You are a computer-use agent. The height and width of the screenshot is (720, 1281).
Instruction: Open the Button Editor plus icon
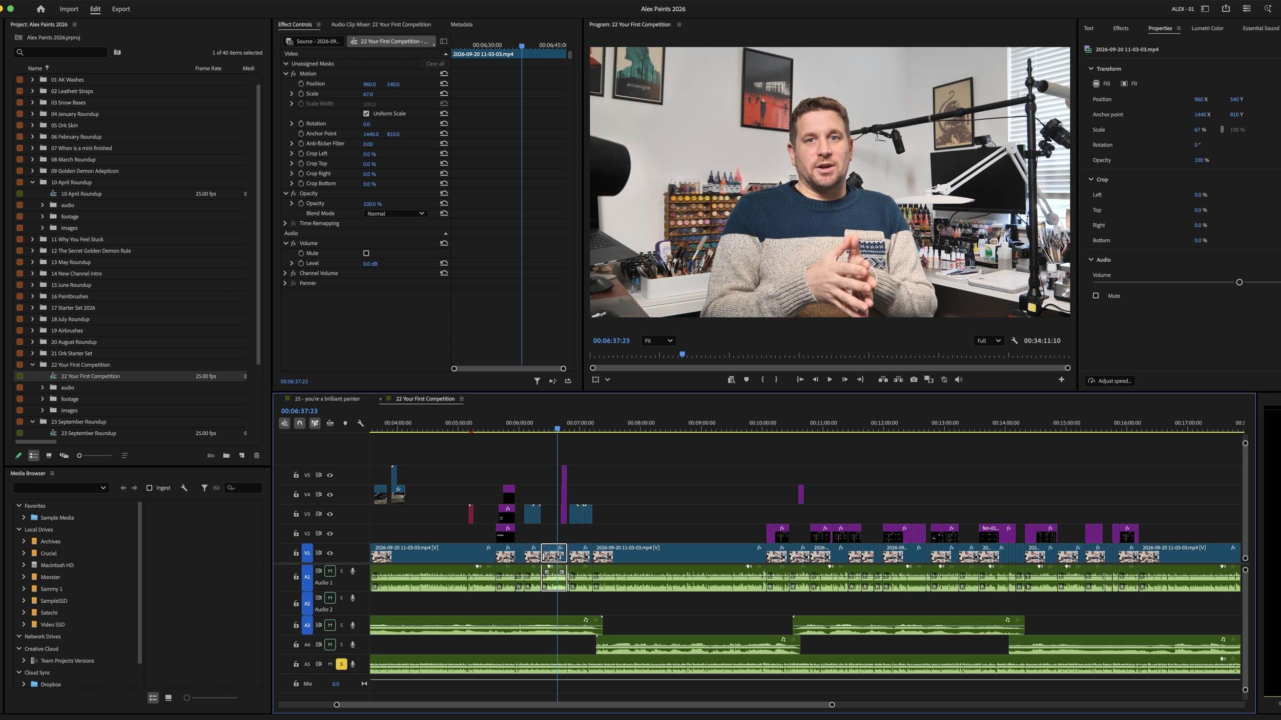(x=1061, y=379)
